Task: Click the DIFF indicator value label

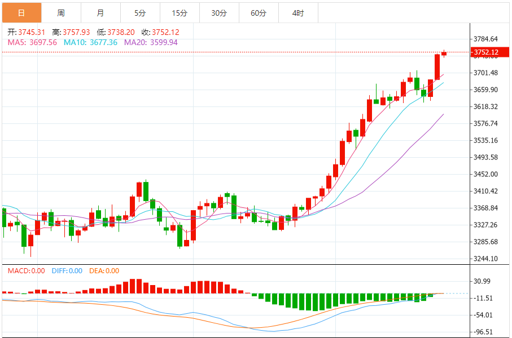Action: 67,271
